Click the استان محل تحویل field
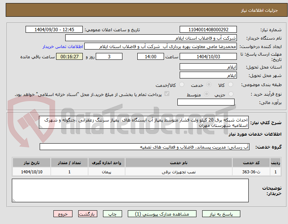The width and height of the screenshot is (288, 224). 208,67
